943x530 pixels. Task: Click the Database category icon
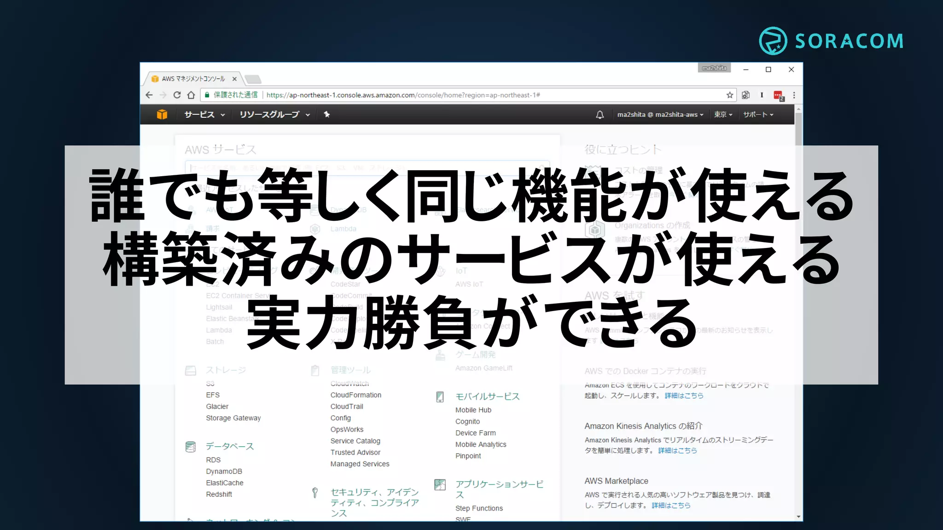(x=191, y=447)
